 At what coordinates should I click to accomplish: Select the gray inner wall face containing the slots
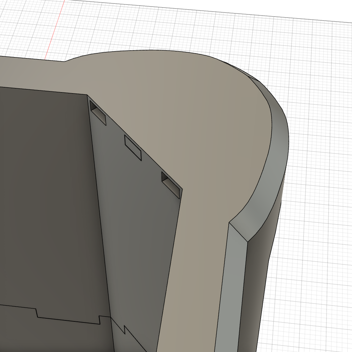tap(139, 224)
